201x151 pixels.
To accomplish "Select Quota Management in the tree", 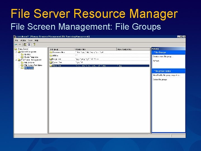I will pyautogui.click(x=29, y=52).
